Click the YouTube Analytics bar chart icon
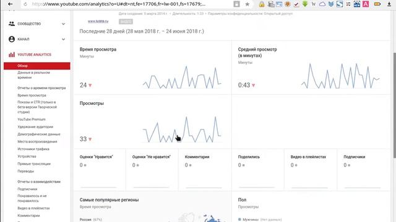Viewport: 396px width, 222px height. point(12,55)
